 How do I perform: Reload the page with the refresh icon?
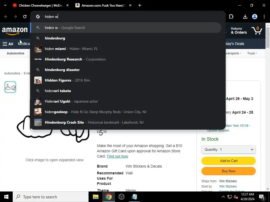(25, 17)
